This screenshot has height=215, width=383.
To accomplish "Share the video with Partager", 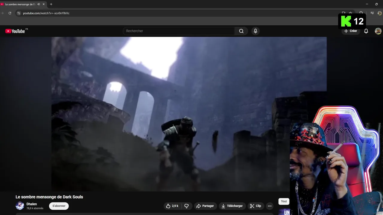I will (x=205, y=206).
